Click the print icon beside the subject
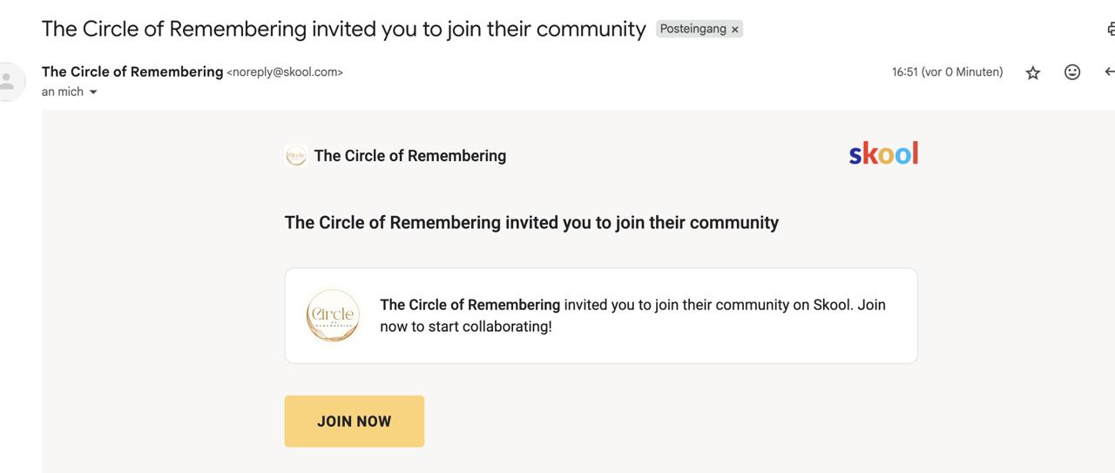Viewport: 1115px width, 473px height. click(1111, 29)
